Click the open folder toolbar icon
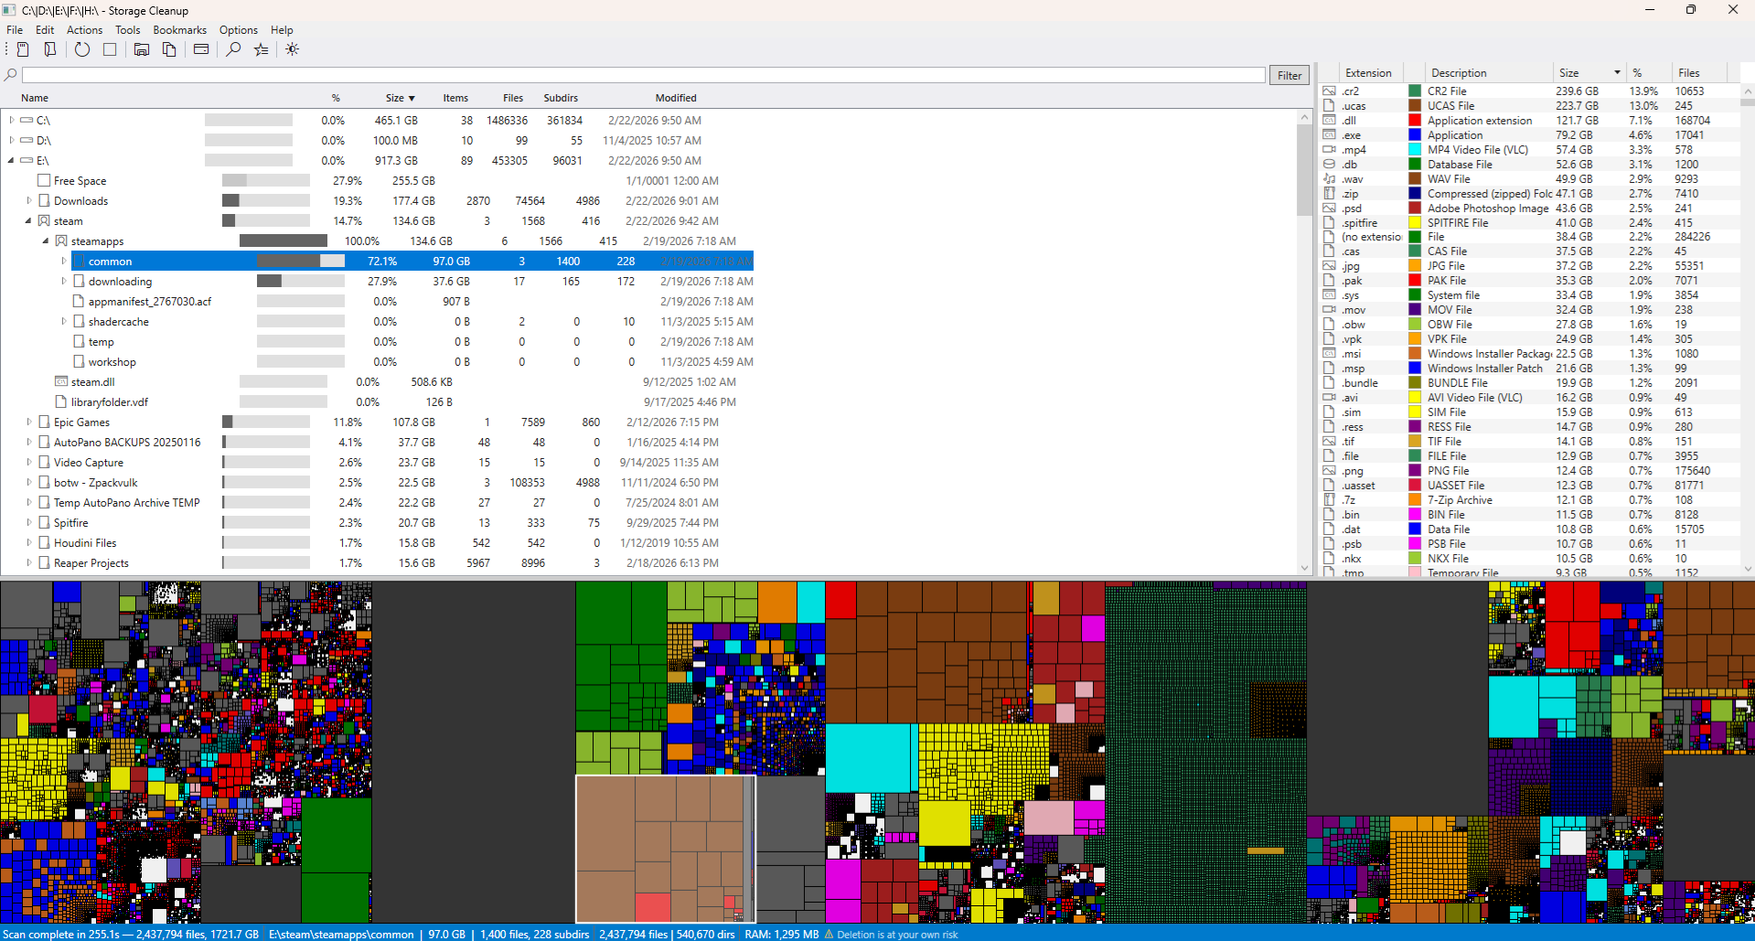This screenshot has height=941, width=1755. point(49,49)
